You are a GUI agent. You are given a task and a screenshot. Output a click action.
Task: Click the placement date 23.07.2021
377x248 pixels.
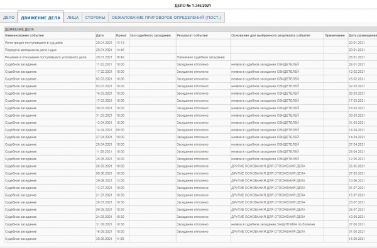pyautogui.click(x=357, y=202)
